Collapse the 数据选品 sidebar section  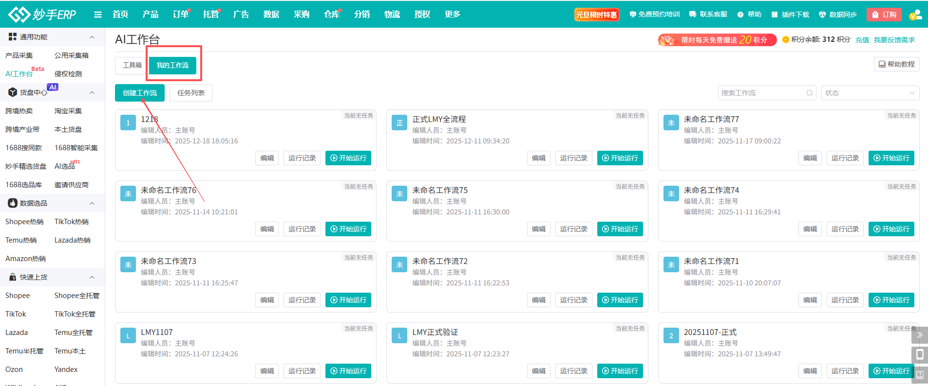click(92, 203)
